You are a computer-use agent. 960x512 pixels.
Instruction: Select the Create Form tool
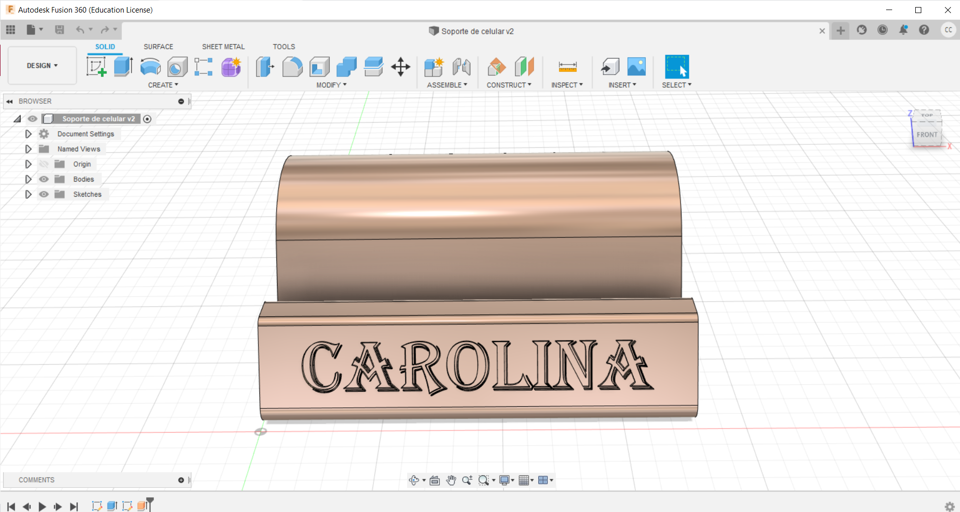[231, 66]
